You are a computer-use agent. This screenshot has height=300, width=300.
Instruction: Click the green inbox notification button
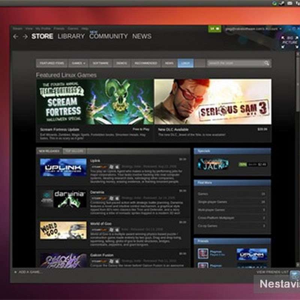(x=214, y=29)
